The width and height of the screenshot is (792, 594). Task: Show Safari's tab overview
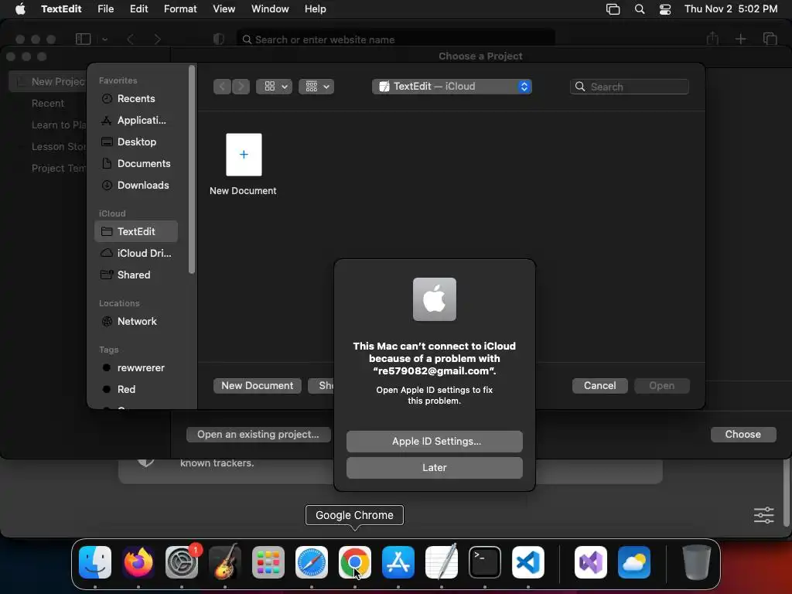[770, 39]
